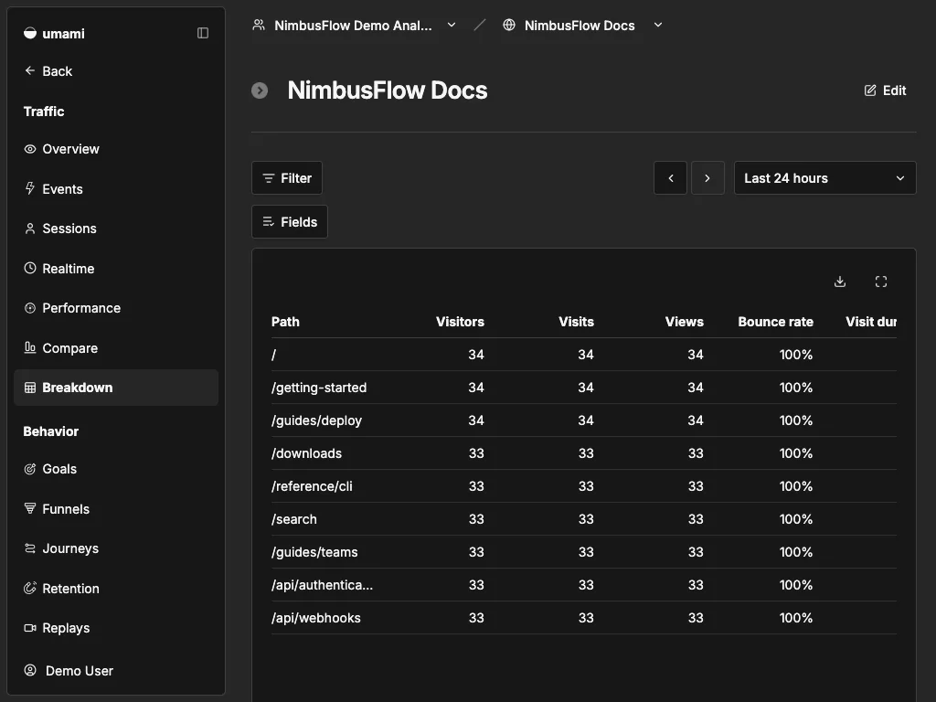
Task: Open the Performance page
Action: point(116,308)
